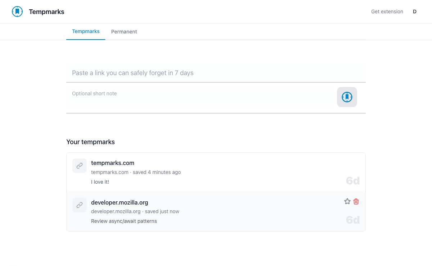Click the "saved 4 minutes ago" subtitle
The height and width of the screenshot is (266, 432).
click(x=157, y=172)
